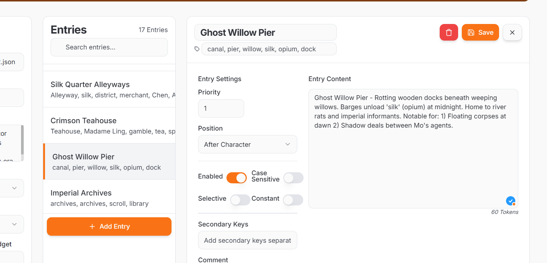Click the tag icon beside keywords
Image resolution: width=547 pixels, height=263 pixels.
[x=197, y=49]
